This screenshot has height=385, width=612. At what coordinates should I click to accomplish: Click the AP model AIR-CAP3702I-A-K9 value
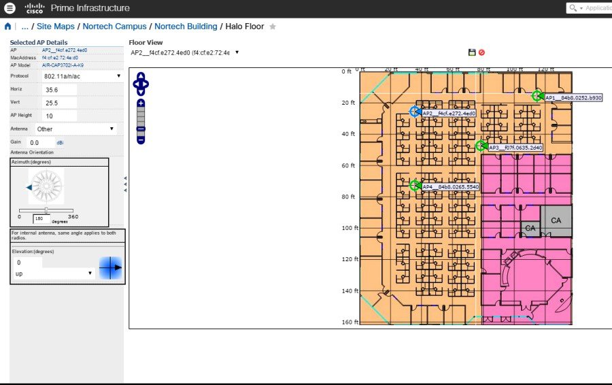click(x=63, y=65)
